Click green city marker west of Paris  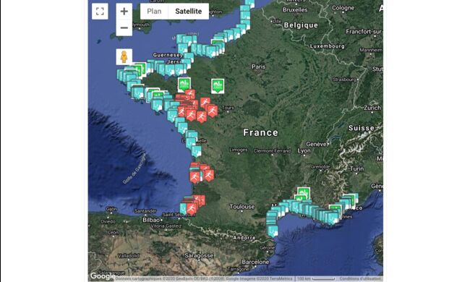[218, 86]
